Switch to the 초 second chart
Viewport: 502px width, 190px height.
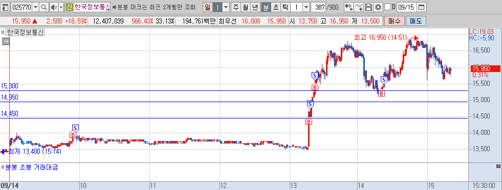[x=275, y=7]
